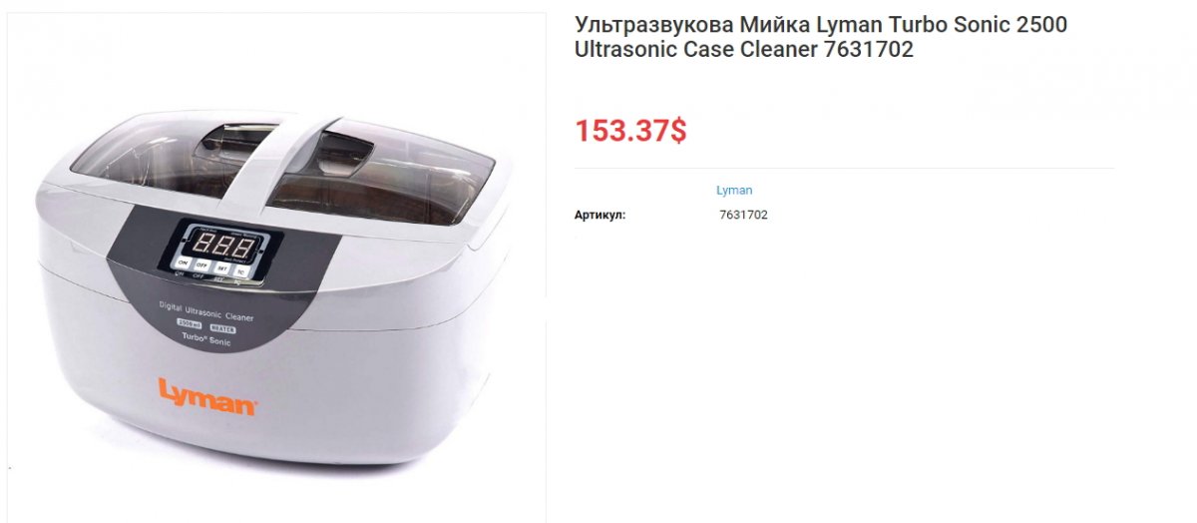Screen dimensions: 1197x523
Task: Click the Артикул label
Action: [599, 215]
